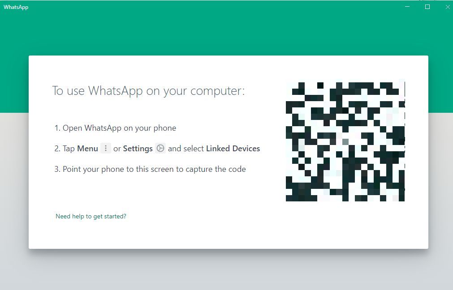Minimize the WhatsApp window
Image resolution: width=453 pixels, height=290 pixels.
pos(407,7)
